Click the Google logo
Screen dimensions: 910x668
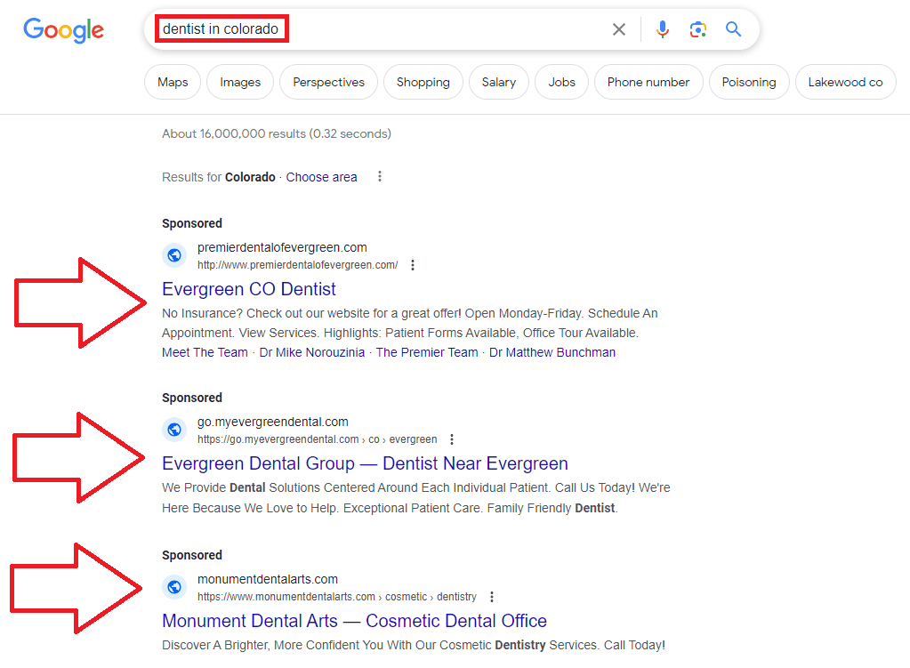(x=62, y=30)
